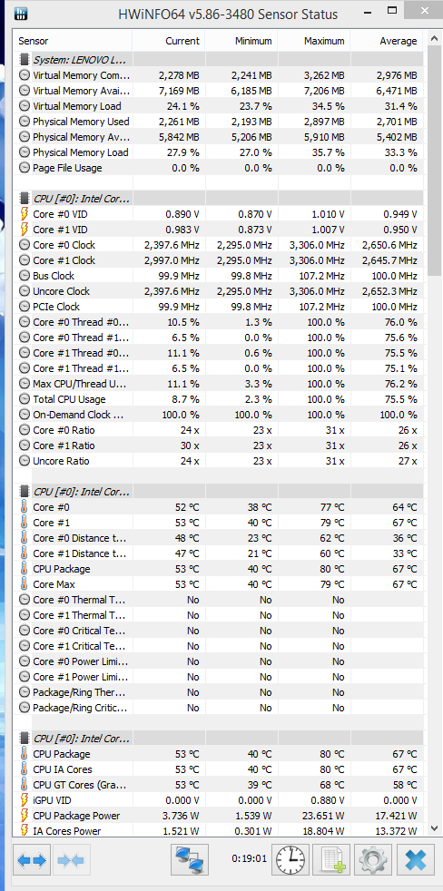Click the collapse layout arrows icon
443x891 pixels.
coord(71,860)
